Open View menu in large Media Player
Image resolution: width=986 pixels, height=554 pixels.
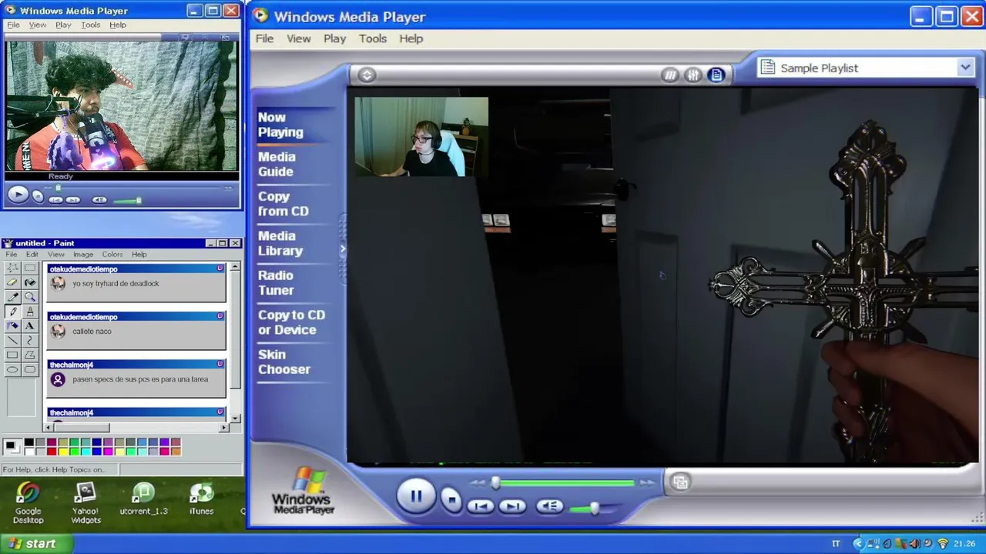pyautogui.click(x=298, y=38)
